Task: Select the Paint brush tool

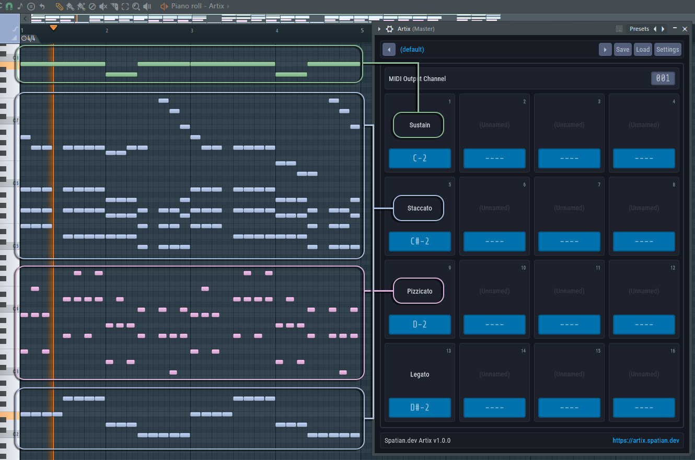Action: tap(70, 6)
